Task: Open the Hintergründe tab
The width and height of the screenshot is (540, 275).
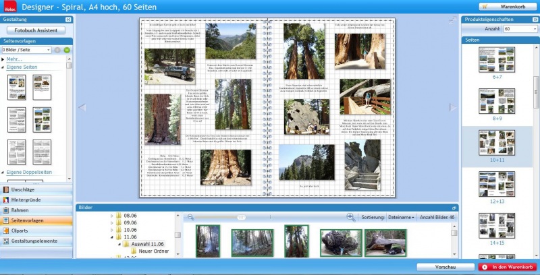Action: point(36,200)
